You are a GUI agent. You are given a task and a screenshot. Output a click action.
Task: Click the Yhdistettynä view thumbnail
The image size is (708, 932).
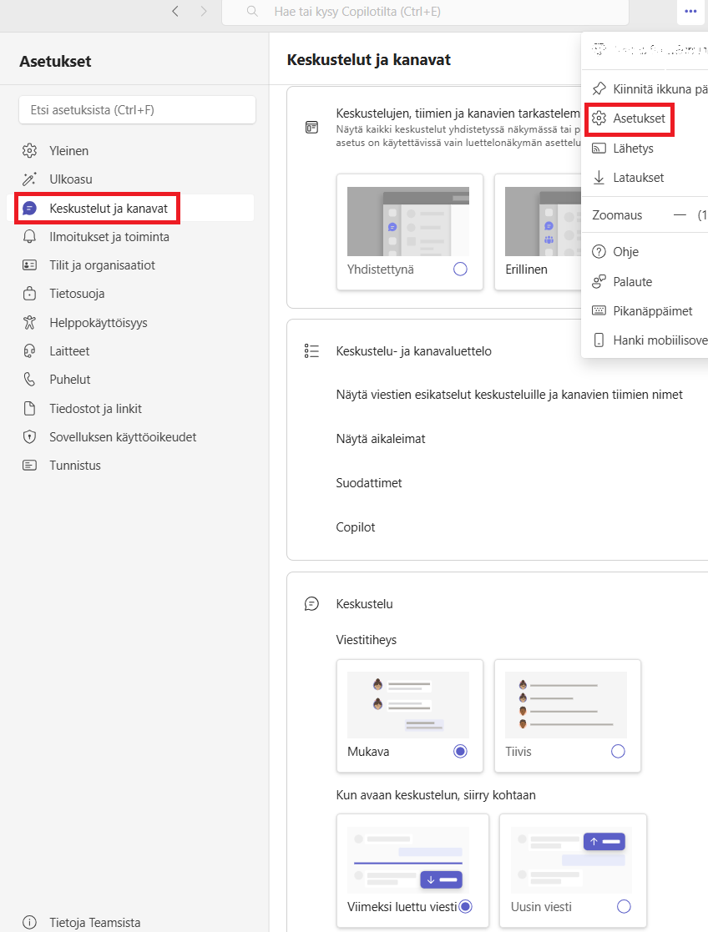tap(408, 222)
